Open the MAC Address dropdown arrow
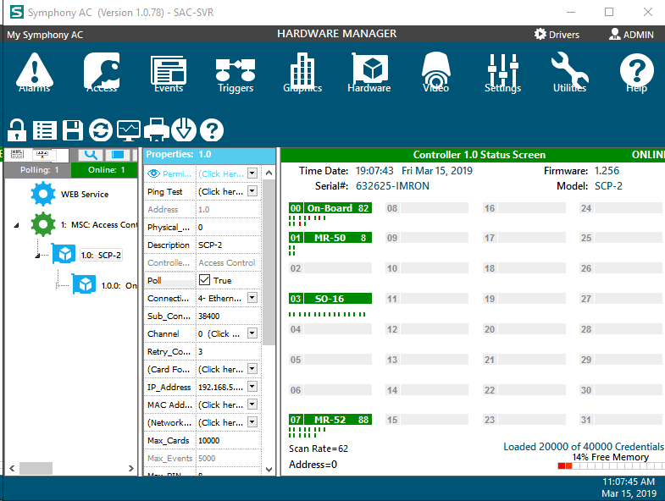665x501 pixels. pyautogui.click(x=252, y=405)
